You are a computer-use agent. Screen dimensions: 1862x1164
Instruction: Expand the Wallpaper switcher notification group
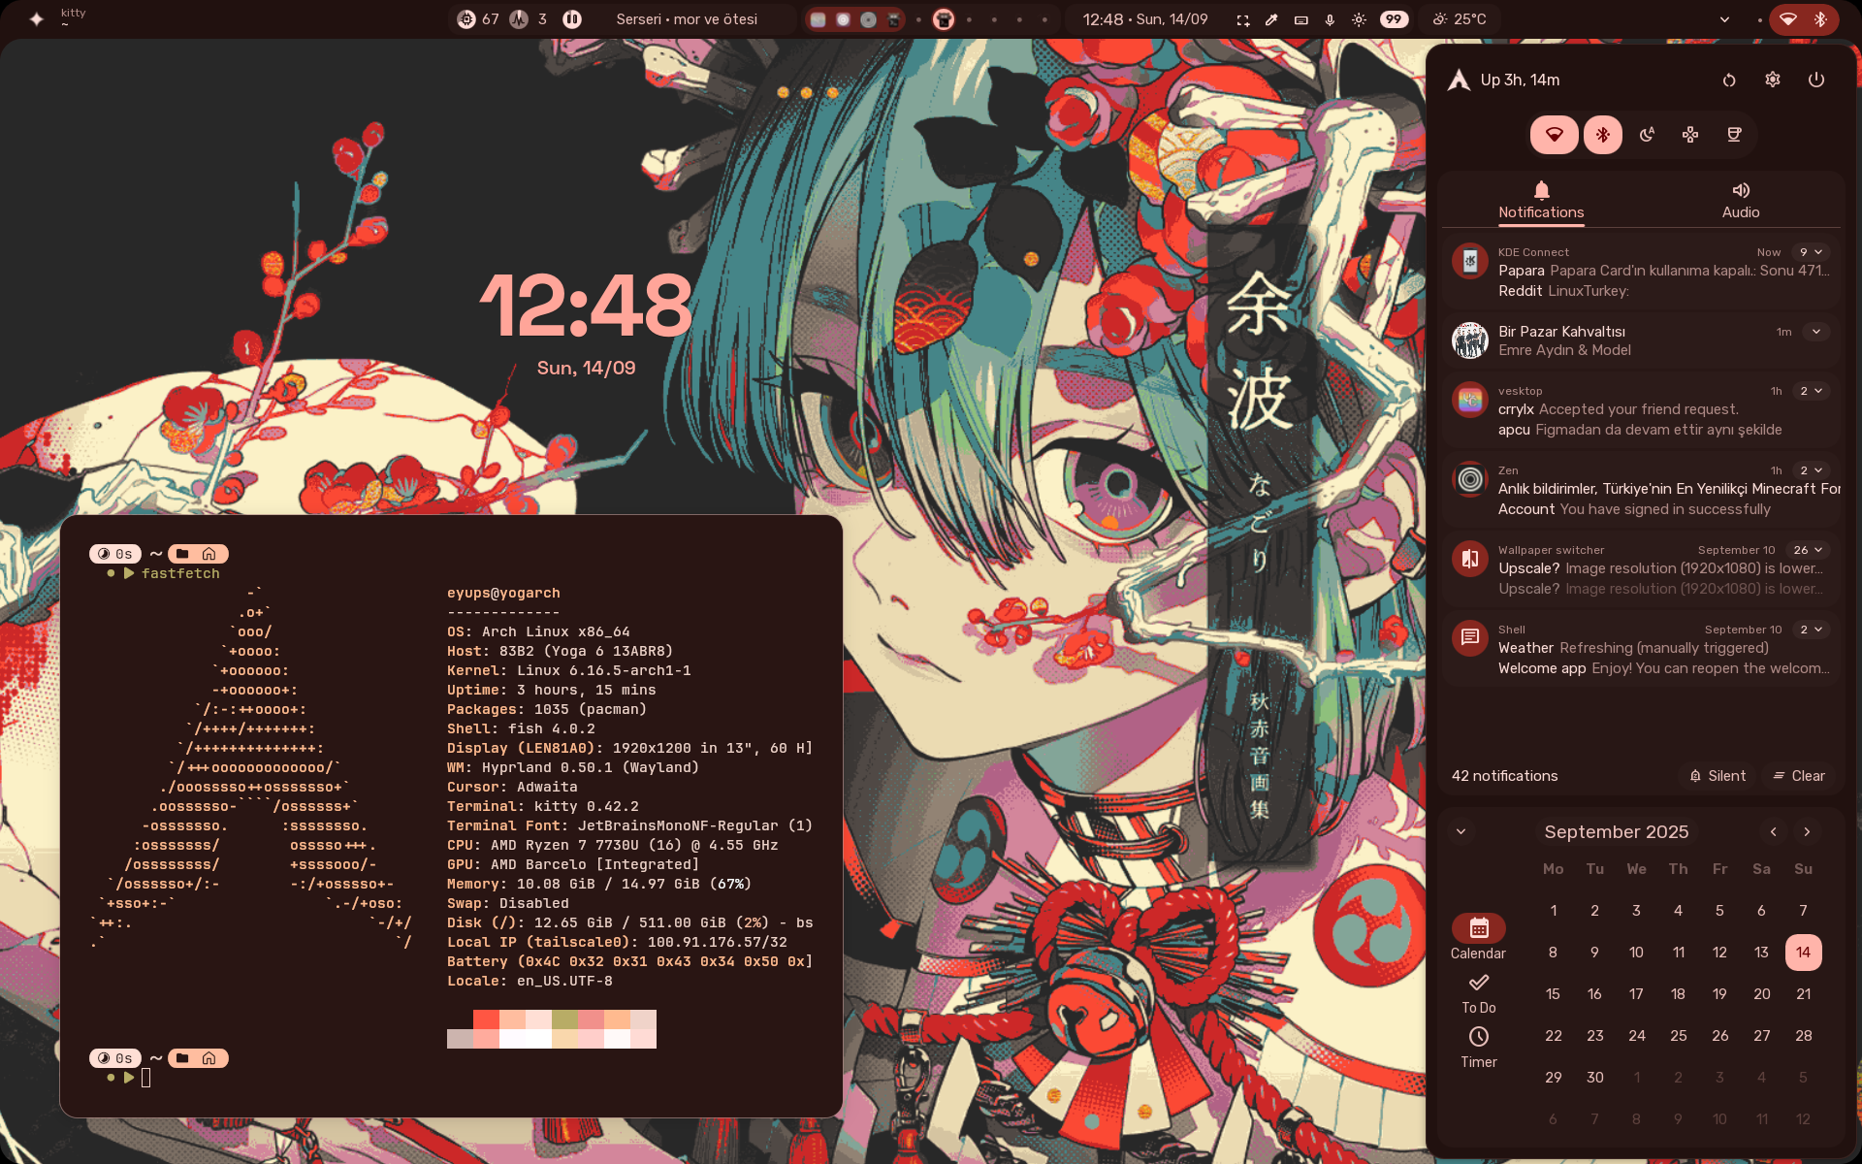(x=1808, y=550)
